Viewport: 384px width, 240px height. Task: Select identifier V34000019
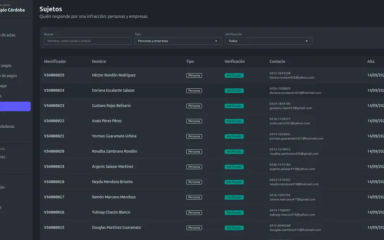(54, 167)
